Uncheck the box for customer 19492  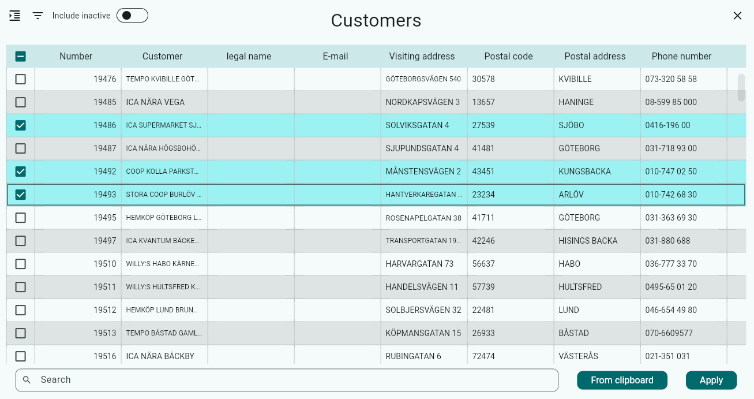[20, 171]
